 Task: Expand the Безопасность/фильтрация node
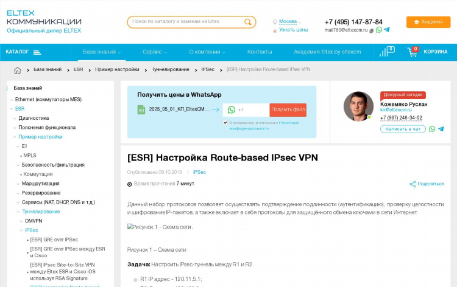[x=18, y=165]
